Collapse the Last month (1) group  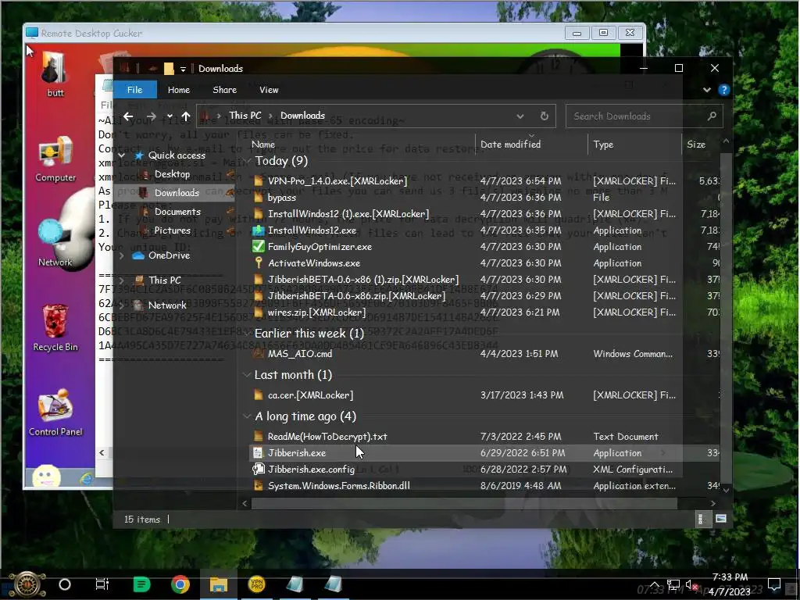point(248,375)
